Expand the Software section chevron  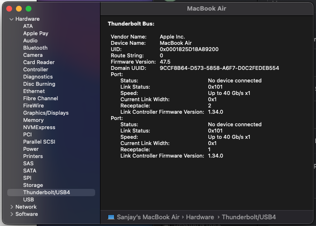[12, 214]
